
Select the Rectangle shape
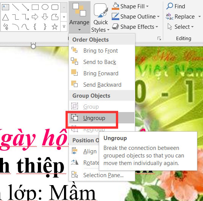[x=35, y=7]
